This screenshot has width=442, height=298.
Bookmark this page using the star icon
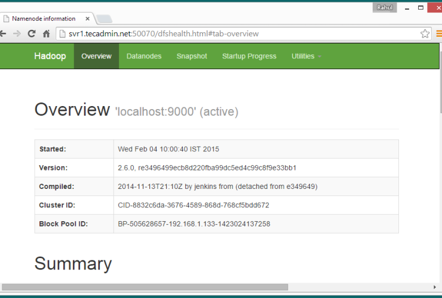(425, 34)
